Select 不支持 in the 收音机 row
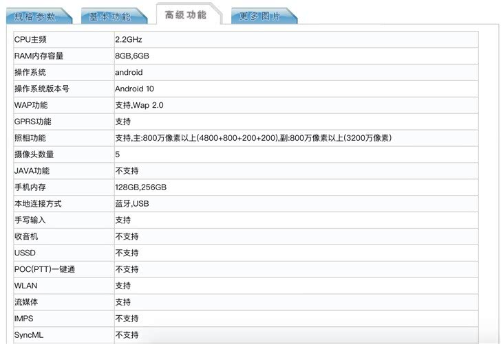 click(x=127, y=237)
